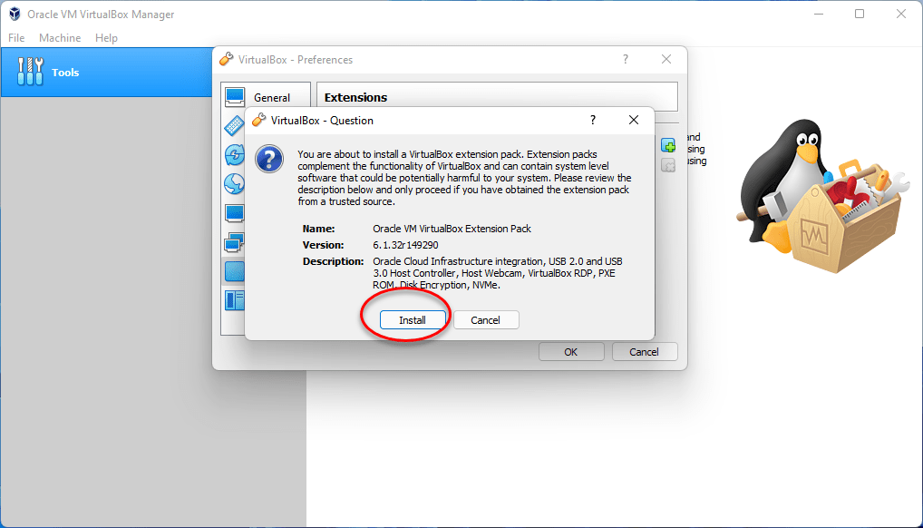Click the VirtualBox cube icon in Manager title bar
The image size is (923, 528).
[15, 15]
